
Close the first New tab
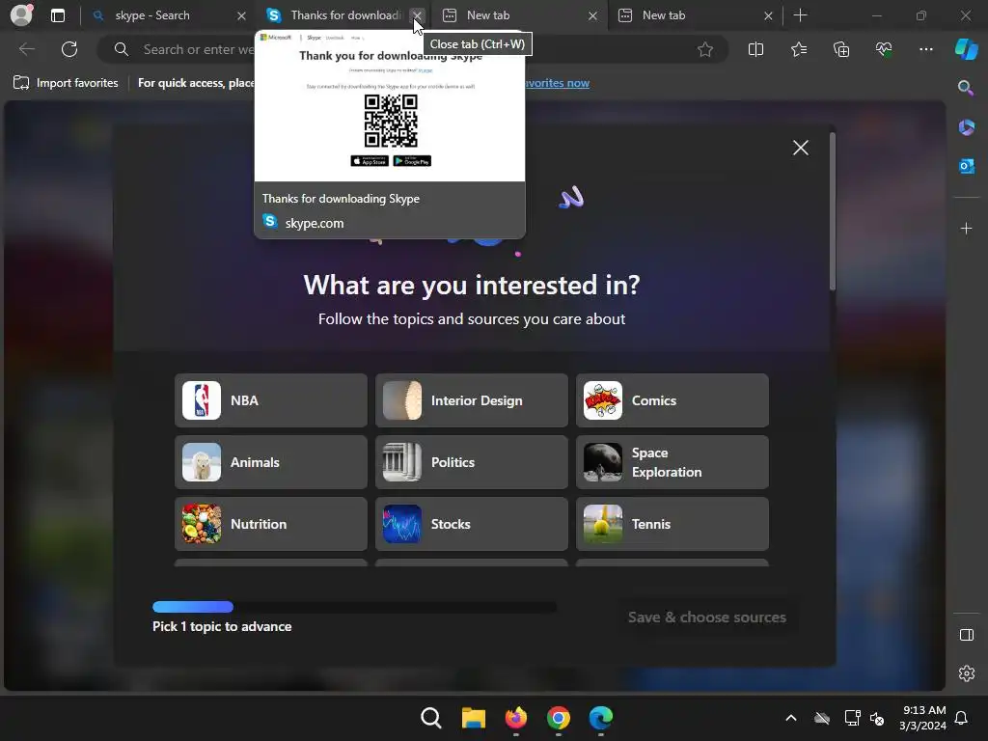click(x=592, y=15)
